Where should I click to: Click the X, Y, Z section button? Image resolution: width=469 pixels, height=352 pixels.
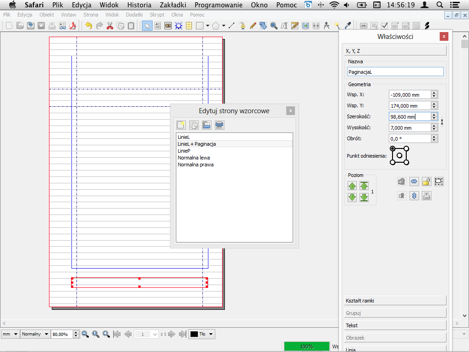pos(394,51)
